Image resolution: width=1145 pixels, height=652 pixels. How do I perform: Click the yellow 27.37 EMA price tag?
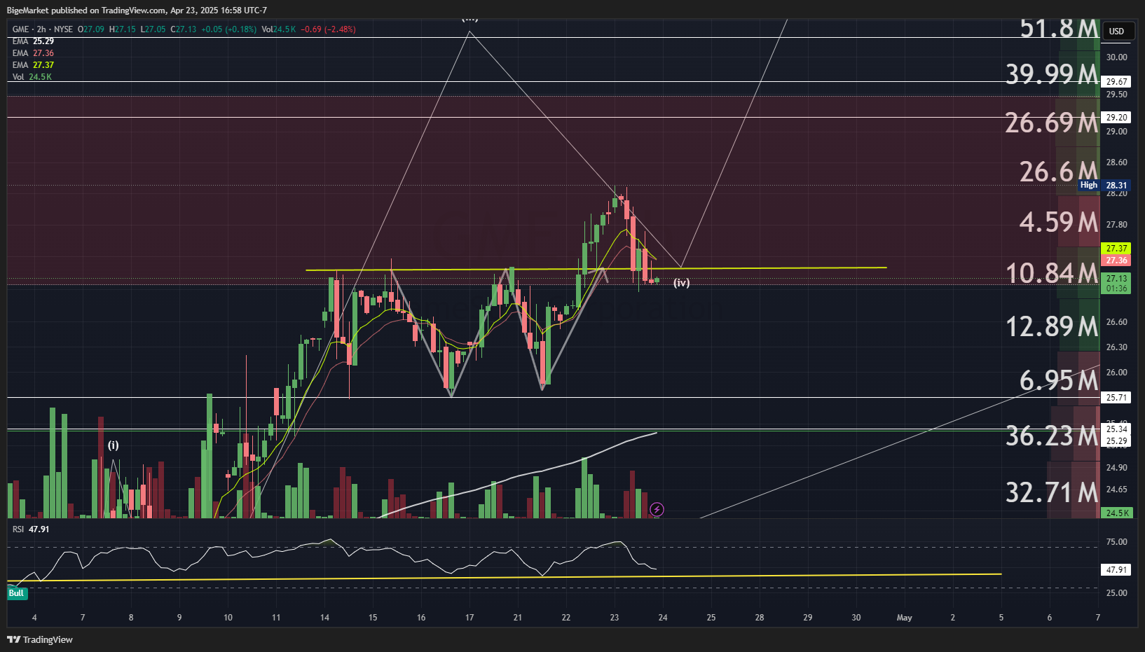tap(1116, 249)
